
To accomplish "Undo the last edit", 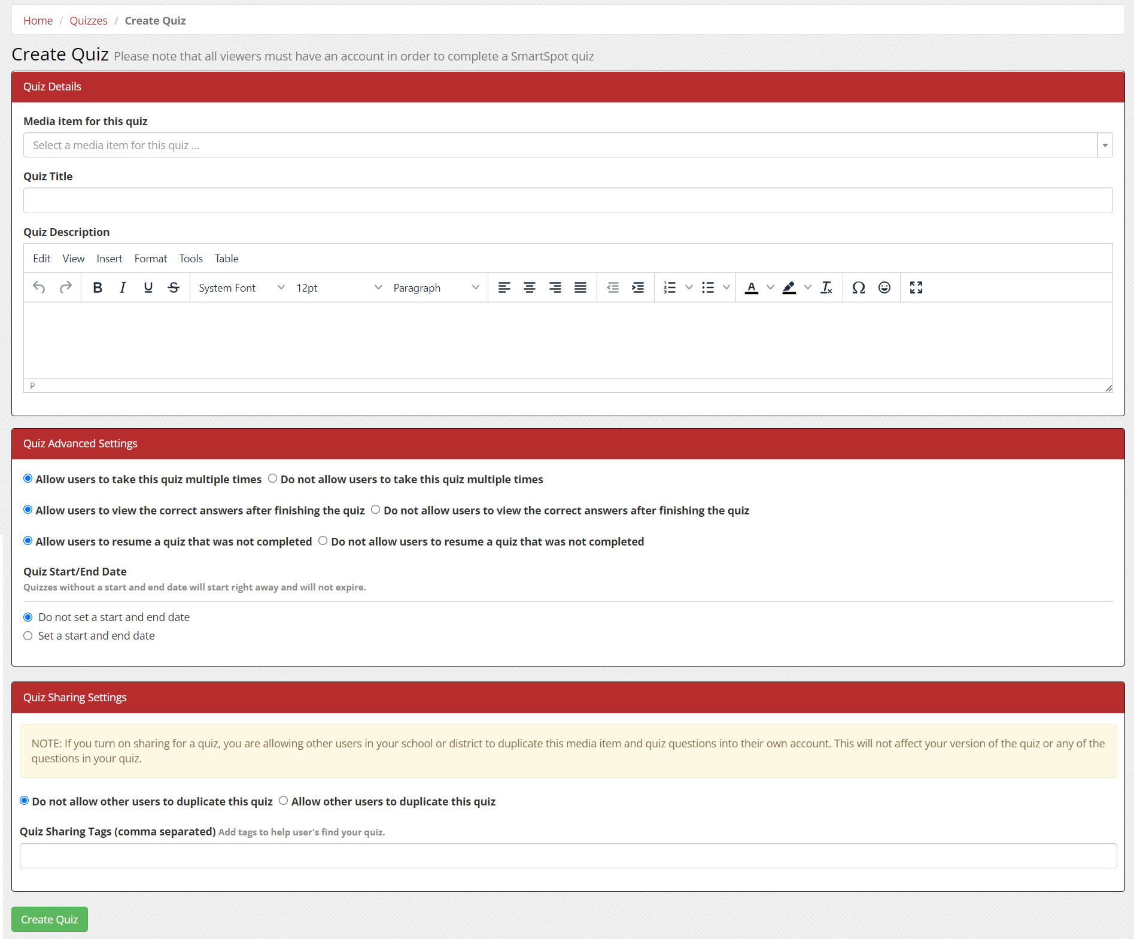I will (39, 287).
